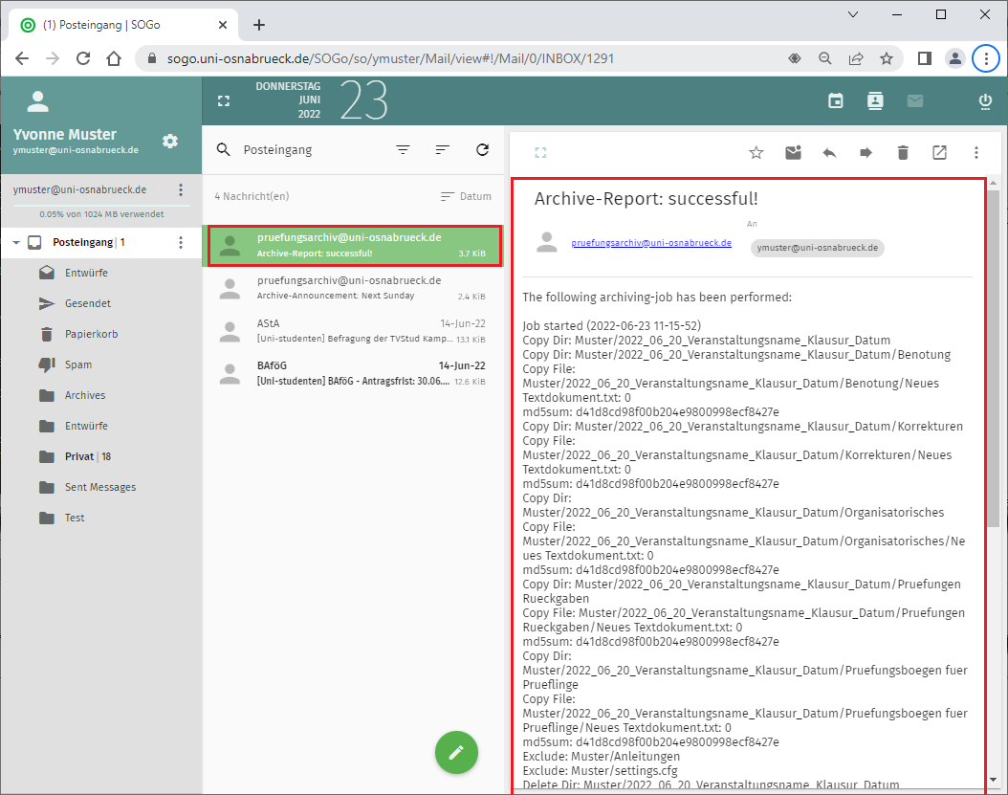Open the calendar module
Viewport: 1008px width, 795px height.
[x=836, y=100]
